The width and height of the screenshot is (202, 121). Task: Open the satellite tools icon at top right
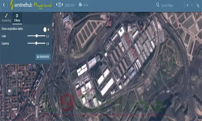point(198,5)
